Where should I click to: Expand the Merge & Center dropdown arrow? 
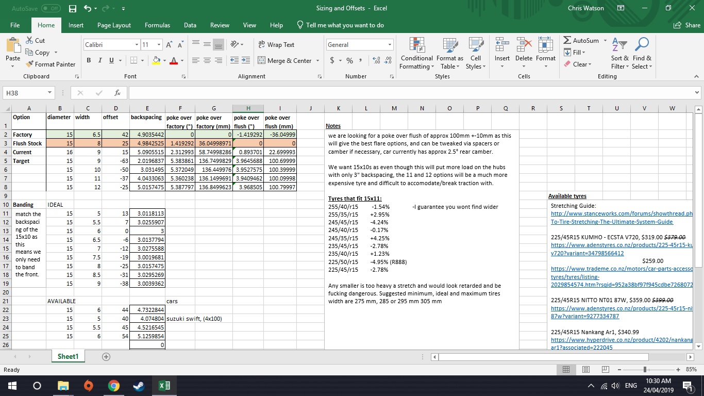317,60
